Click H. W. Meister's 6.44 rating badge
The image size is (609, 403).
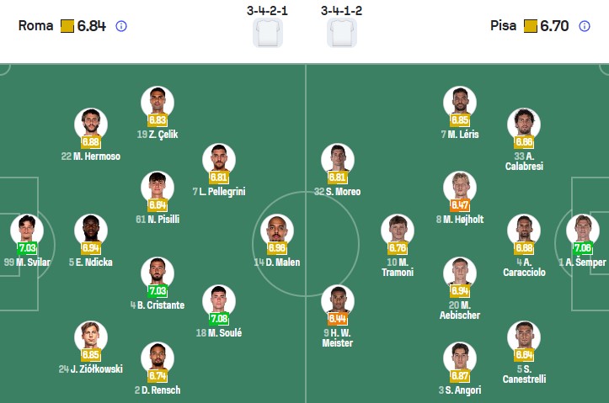tap(338, 319)
